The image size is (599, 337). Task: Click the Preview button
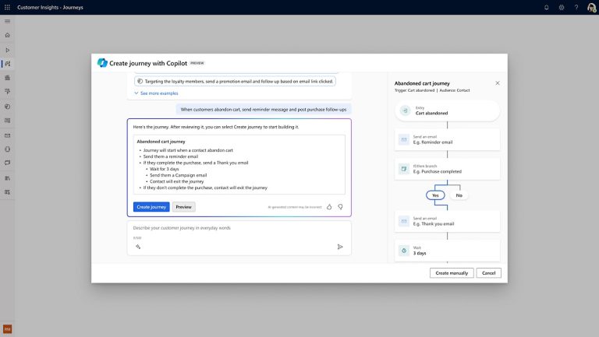[184, 207]
